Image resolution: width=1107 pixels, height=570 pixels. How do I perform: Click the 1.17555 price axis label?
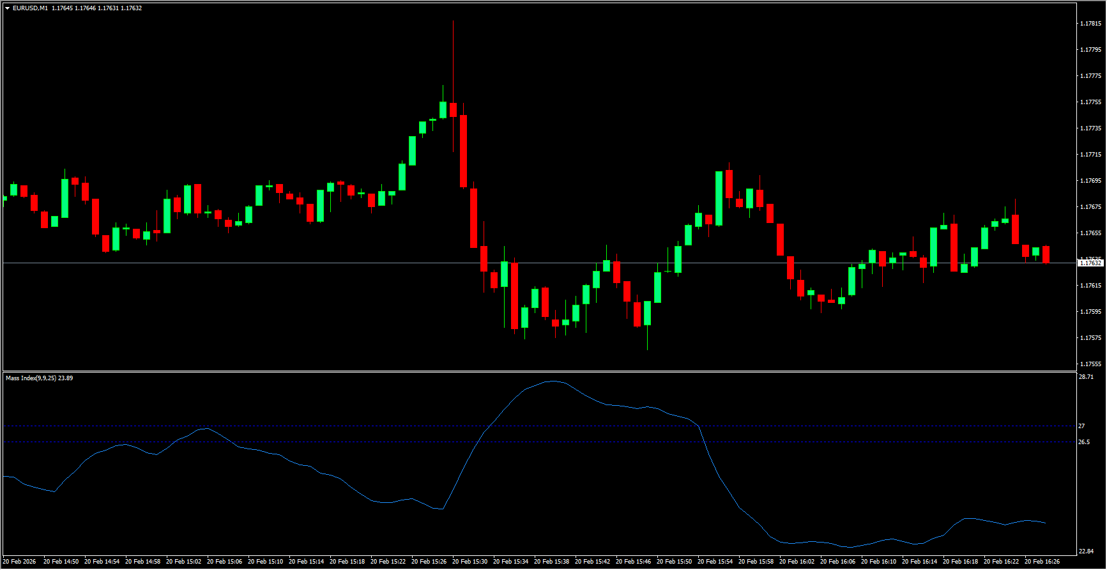click(1090, 364)
